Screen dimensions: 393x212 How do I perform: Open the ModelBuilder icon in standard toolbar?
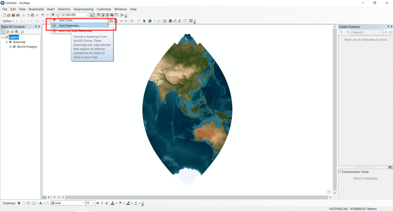(x=122, y=15)
